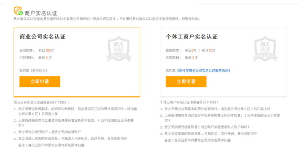Click item 3 贵公司对公银行账户，是贵公司的结算账户
This screenshot has width=299, height=168.
pos(47,132)
